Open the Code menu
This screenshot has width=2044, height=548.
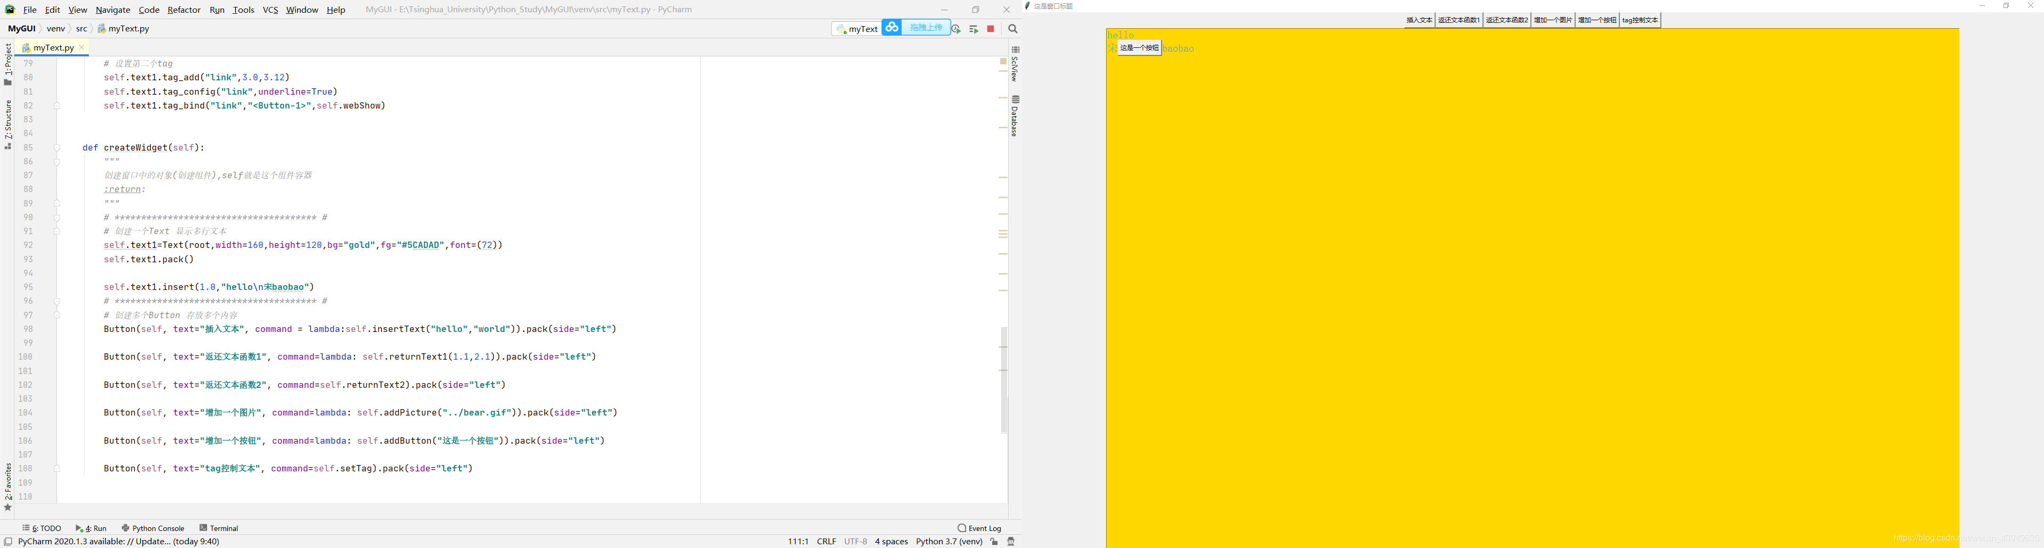pos(149,10)
